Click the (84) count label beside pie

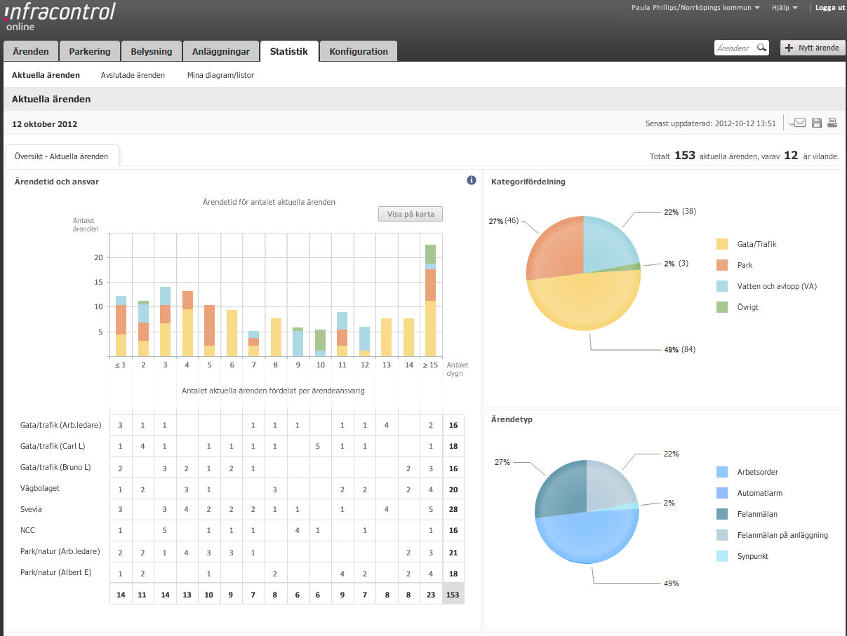(x=688, y=349)
